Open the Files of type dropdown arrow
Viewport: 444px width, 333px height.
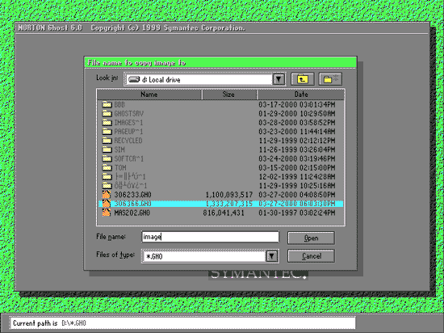coord(272,256)
